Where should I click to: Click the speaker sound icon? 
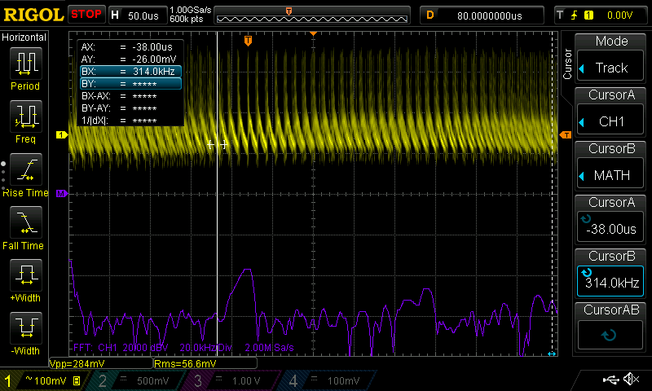[631, 380]
